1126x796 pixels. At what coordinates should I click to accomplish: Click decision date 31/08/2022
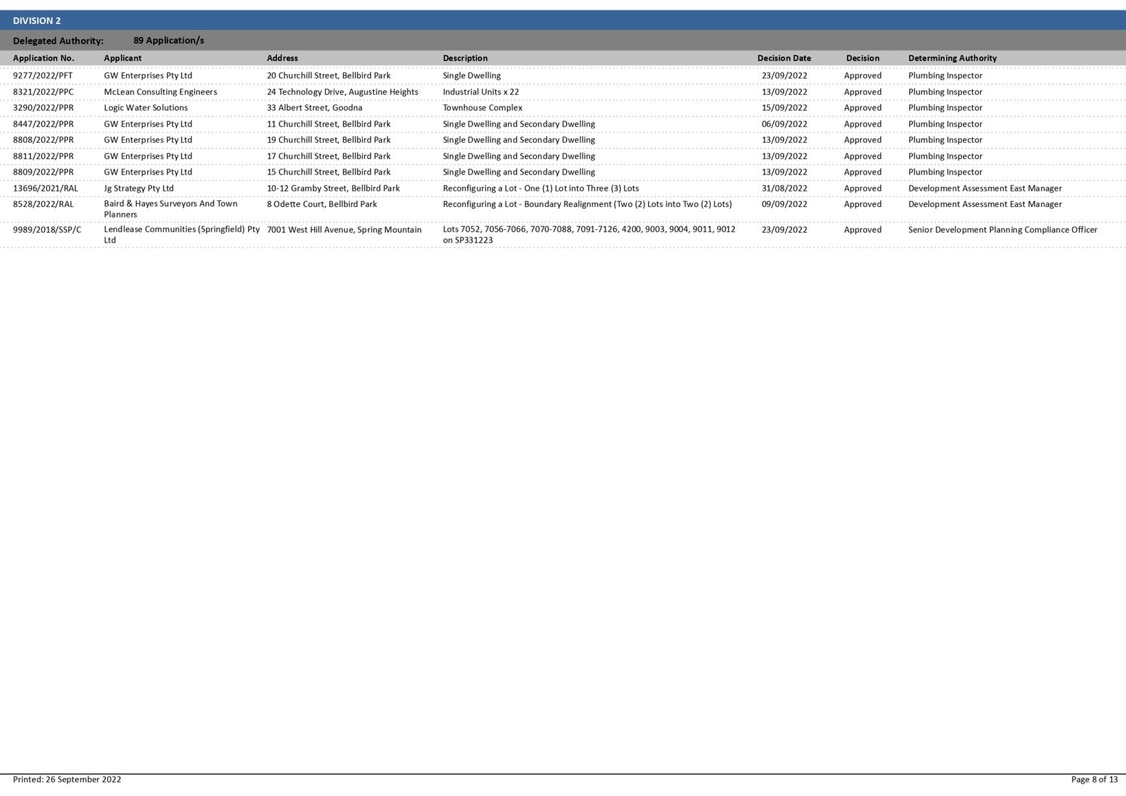coord(785,188)
